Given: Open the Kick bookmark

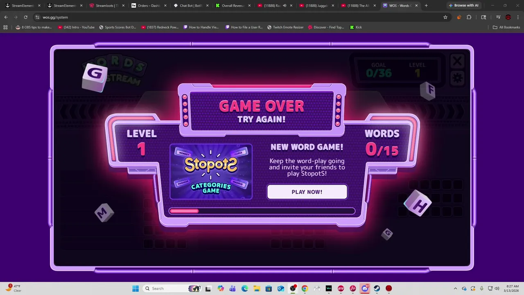Looking at the screenshot, I should pyautogui.click(x=356, y=27).
